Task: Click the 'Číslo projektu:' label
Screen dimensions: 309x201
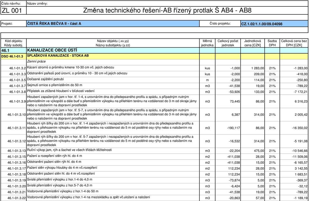Action: click(220, 23)
